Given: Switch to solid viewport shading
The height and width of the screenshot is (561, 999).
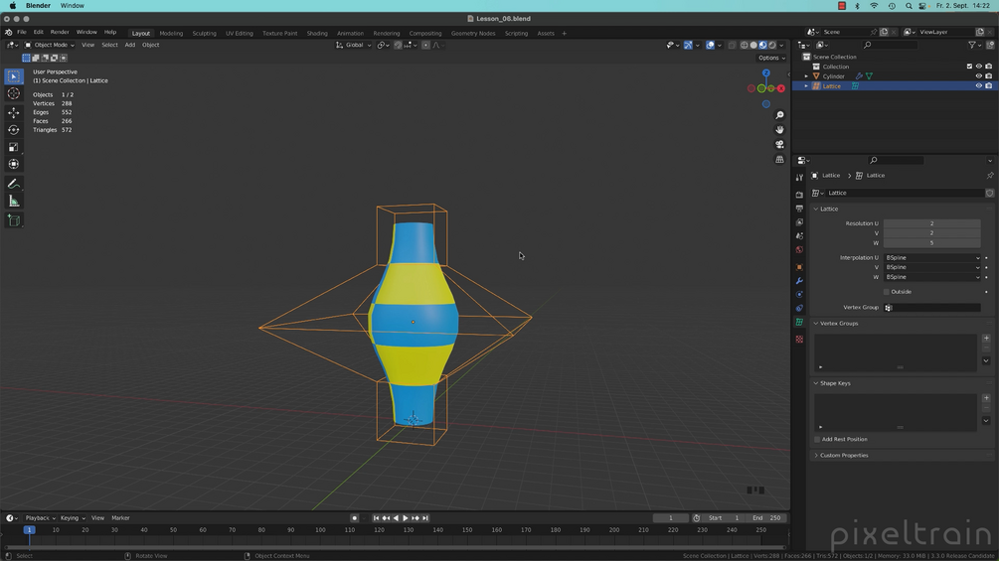Looking at the screenshot, I should (753, 45).
